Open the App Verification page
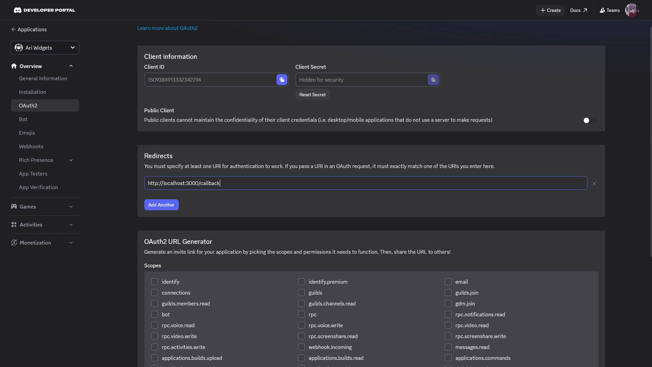The image size is (652, 367). [45, 187]
